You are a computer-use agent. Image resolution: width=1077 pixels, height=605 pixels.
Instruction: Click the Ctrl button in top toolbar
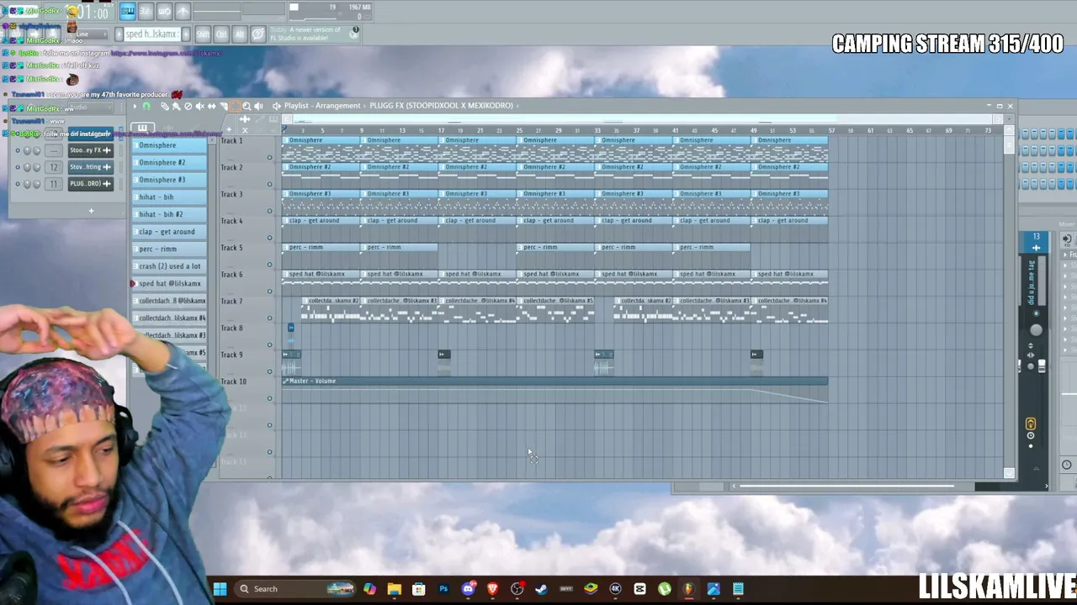point(221,34)
